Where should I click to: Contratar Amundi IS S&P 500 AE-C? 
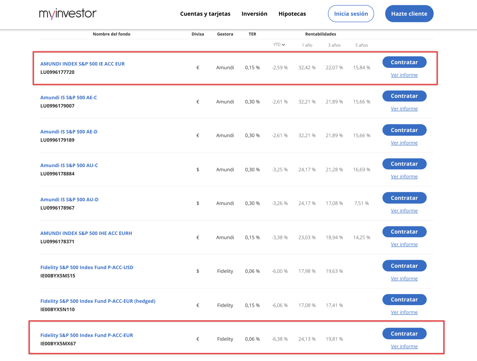(x=405, y=96)
